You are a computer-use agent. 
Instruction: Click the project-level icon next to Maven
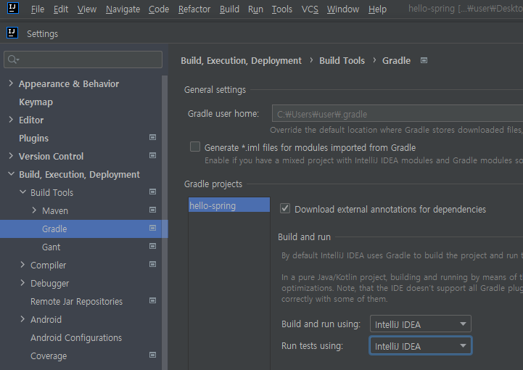coord(152,210)
